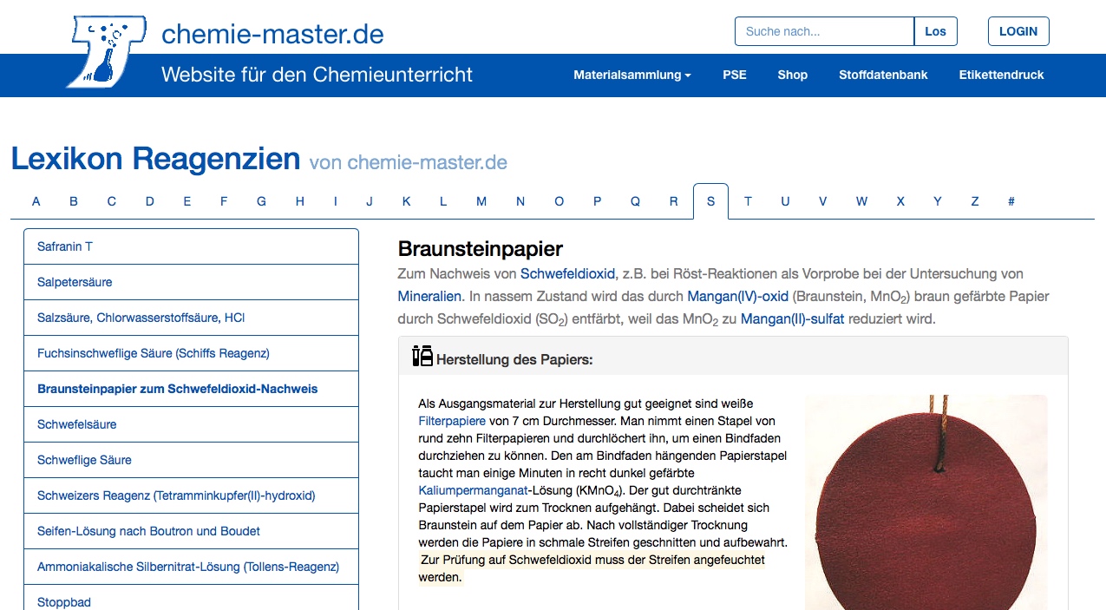Select the letter H tab
1106x610 pixels.
300,201
